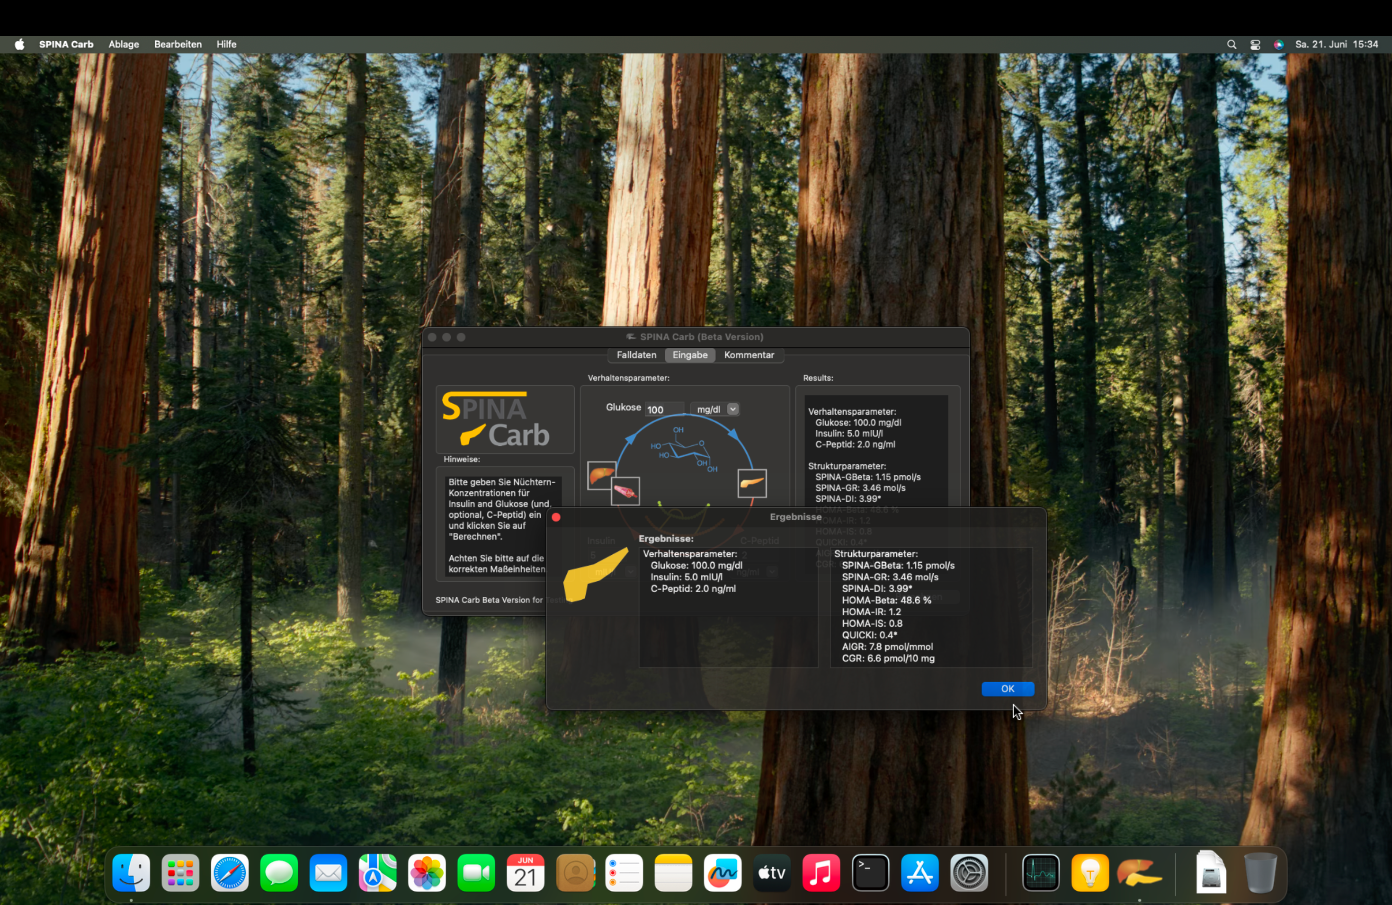The height and width of the screenshot is (905, 1392).
Task: Click the glucose molecule structure diagram
Action: click(684, 450)
